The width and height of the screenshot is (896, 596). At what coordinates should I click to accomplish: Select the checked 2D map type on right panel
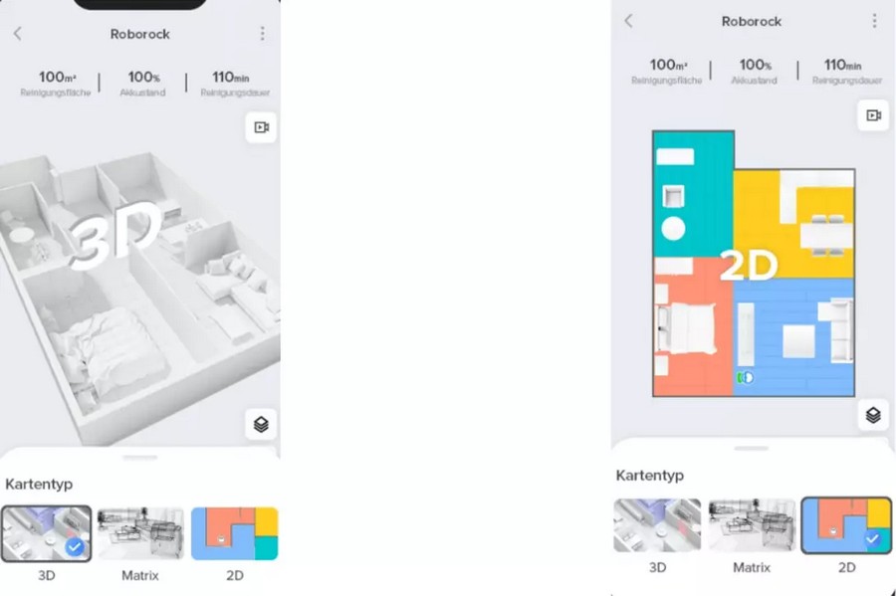[846, 525]
